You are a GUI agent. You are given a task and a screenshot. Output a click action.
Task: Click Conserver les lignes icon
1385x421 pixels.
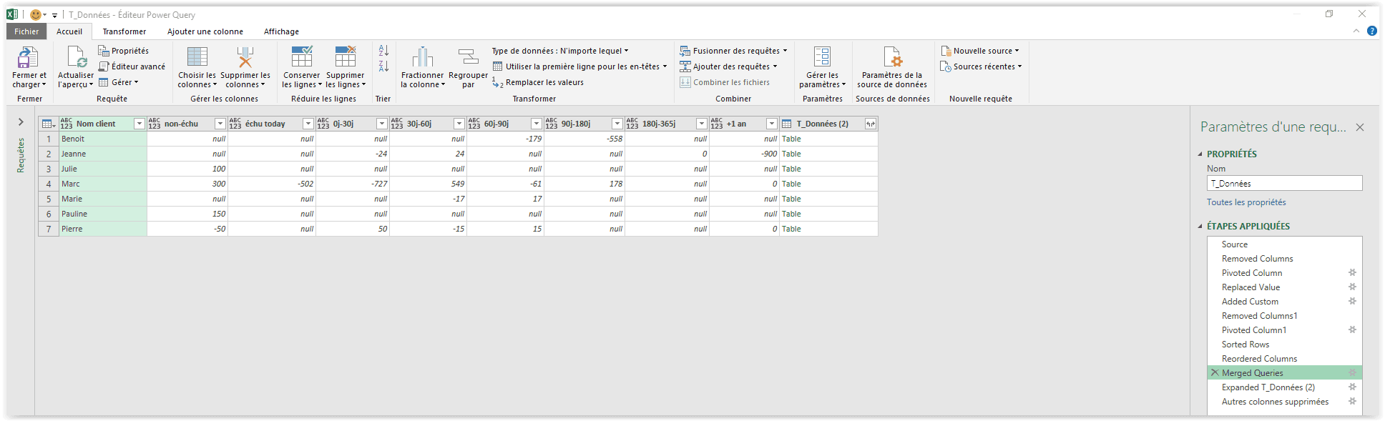click(x=301, y=58)
